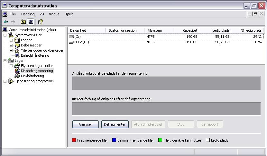Expand the Flytbare lagermedier node
The height and width of the screenshot is (156, 267).
point(11,66)
